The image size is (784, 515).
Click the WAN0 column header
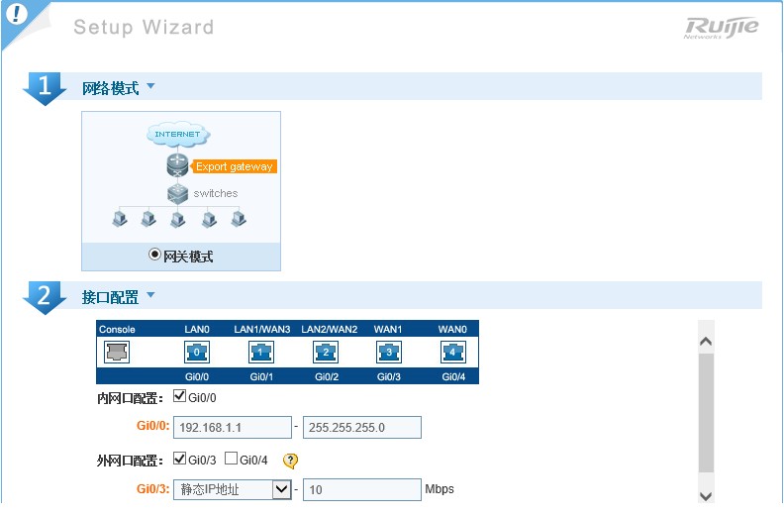(452, 330)
